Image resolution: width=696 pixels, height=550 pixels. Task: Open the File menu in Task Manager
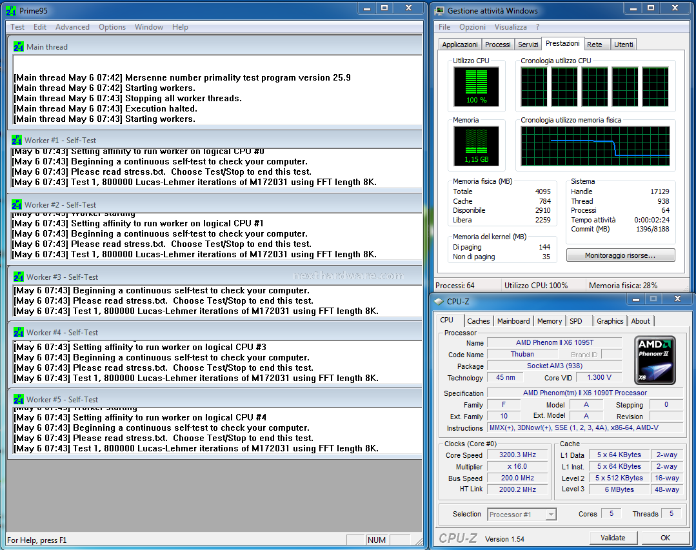click(444, 27)
